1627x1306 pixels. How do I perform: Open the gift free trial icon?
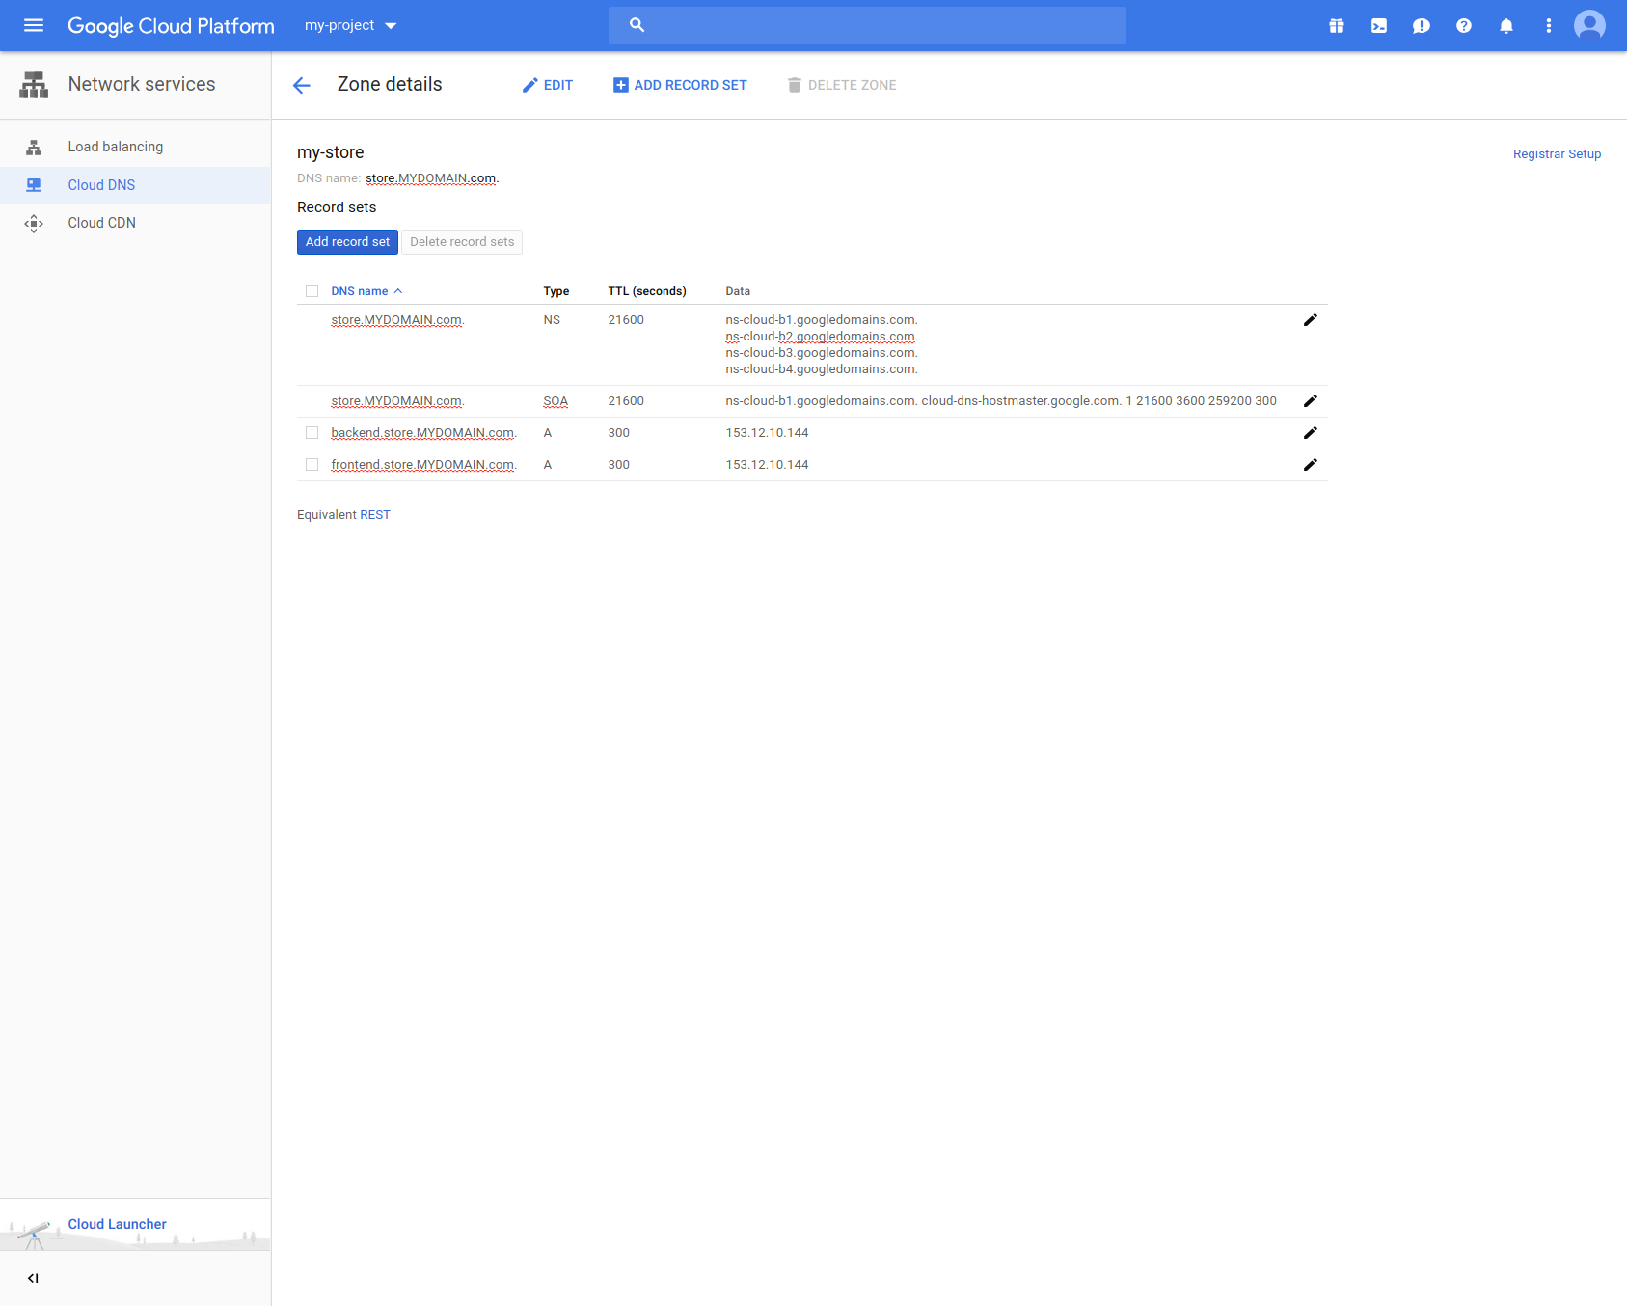(x=1337, y=26)
